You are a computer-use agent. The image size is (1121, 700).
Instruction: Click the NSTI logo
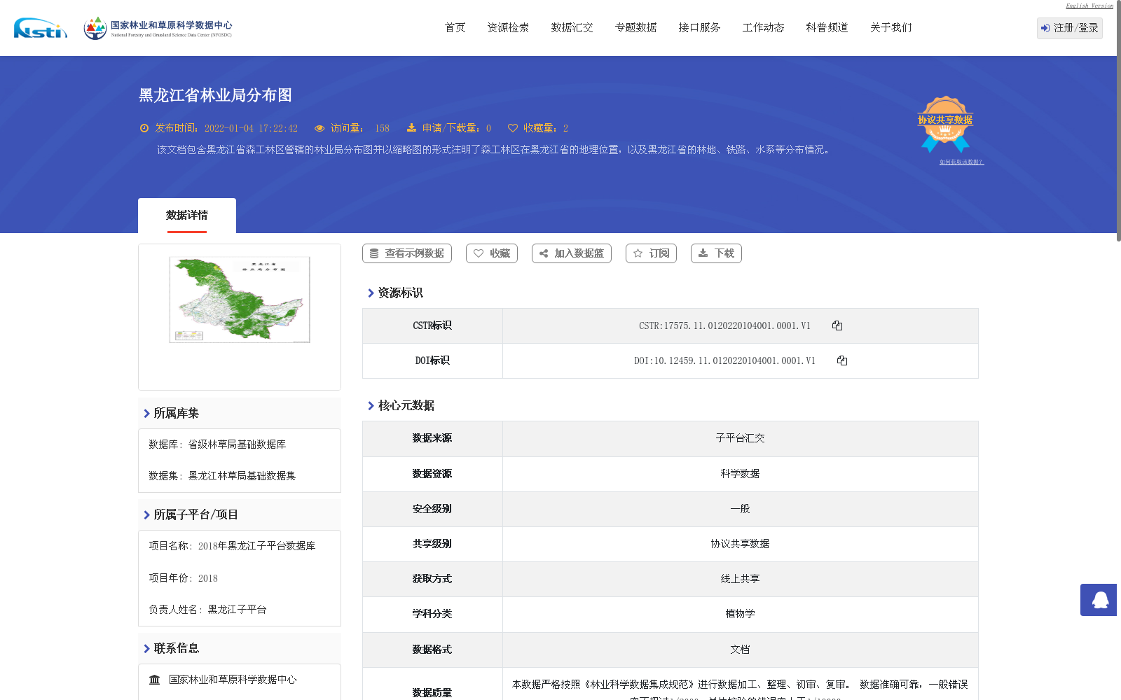click(x=41, y=28)
